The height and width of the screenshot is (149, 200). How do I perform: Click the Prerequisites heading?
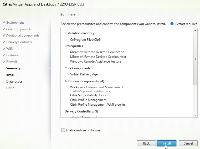click(x=74, y=46)
